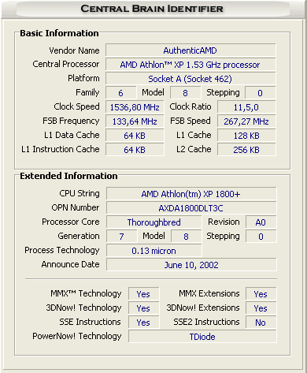The height and width of the screenshot is (373, 307).
Task: Click Stepping value 0 in Basic Information
Action: tap(261, 93)
